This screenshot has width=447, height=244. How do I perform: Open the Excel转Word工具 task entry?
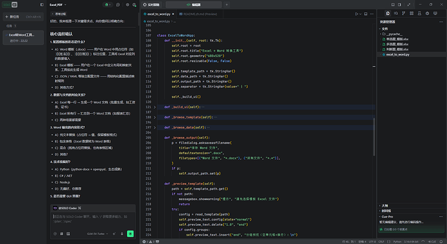pyautogui.click(x=23, y=38)
